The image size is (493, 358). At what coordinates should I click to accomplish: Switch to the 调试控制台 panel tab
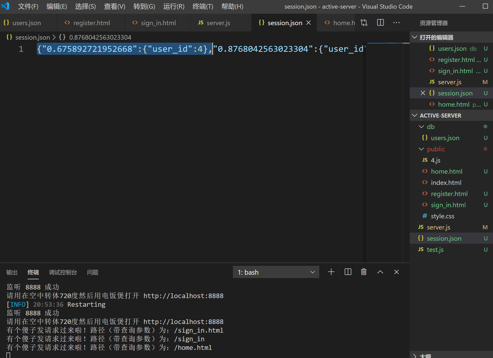pos(63,272)
